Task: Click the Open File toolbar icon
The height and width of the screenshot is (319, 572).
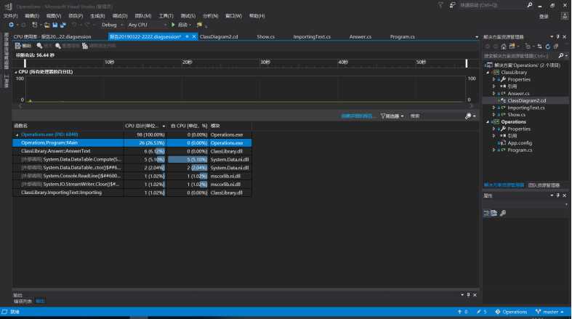Action: coord(47,25)
